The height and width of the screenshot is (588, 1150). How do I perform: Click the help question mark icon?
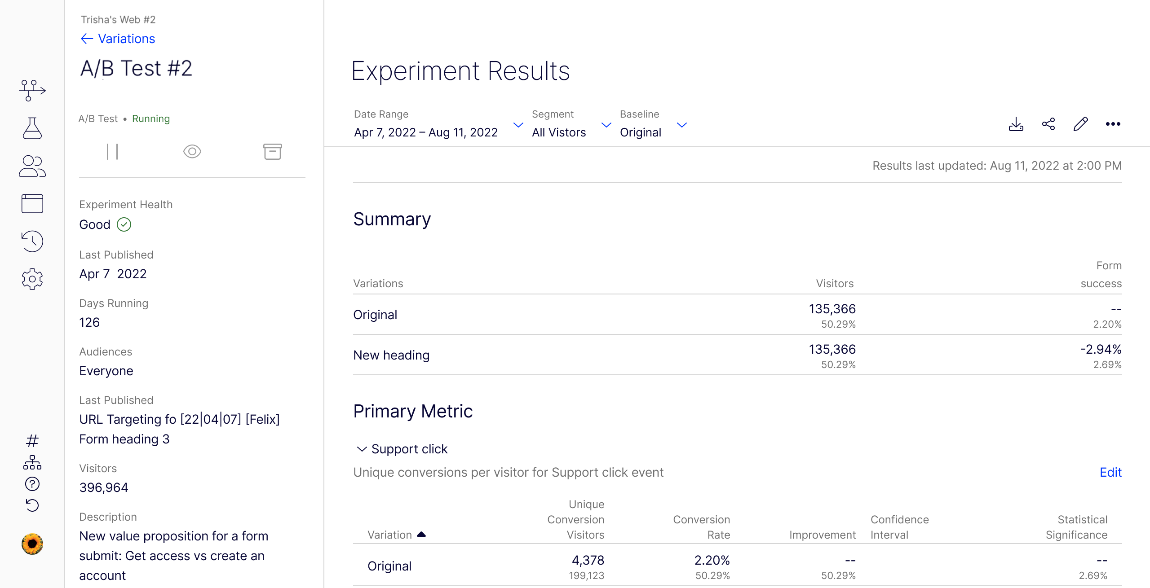point(32,484)
